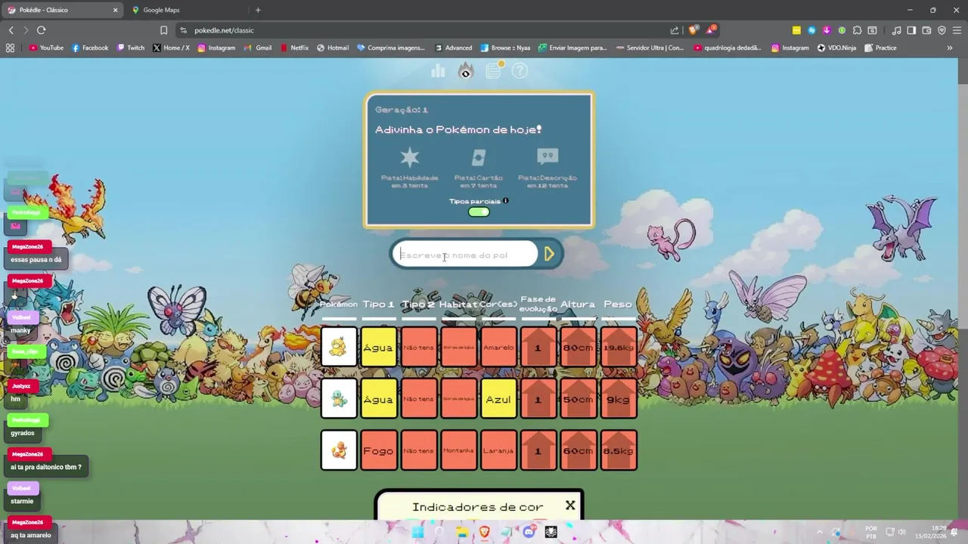Click the info icon beside Tipos parciais

click(506, 201)
